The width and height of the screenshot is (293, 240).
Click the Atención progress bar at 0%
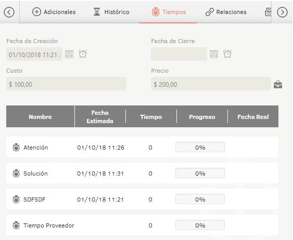pyautogui.click(x=200, y=147)
